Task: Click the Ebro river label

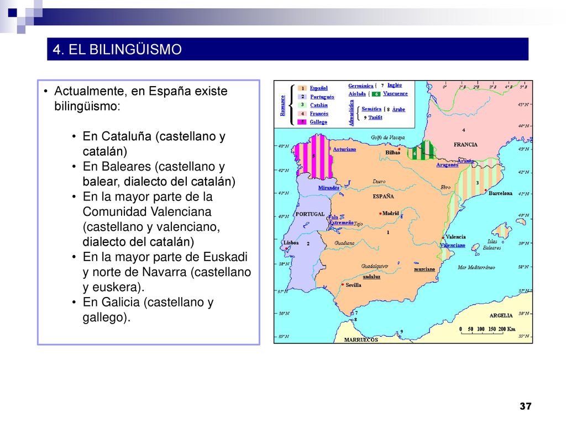Action: [446, 187]
